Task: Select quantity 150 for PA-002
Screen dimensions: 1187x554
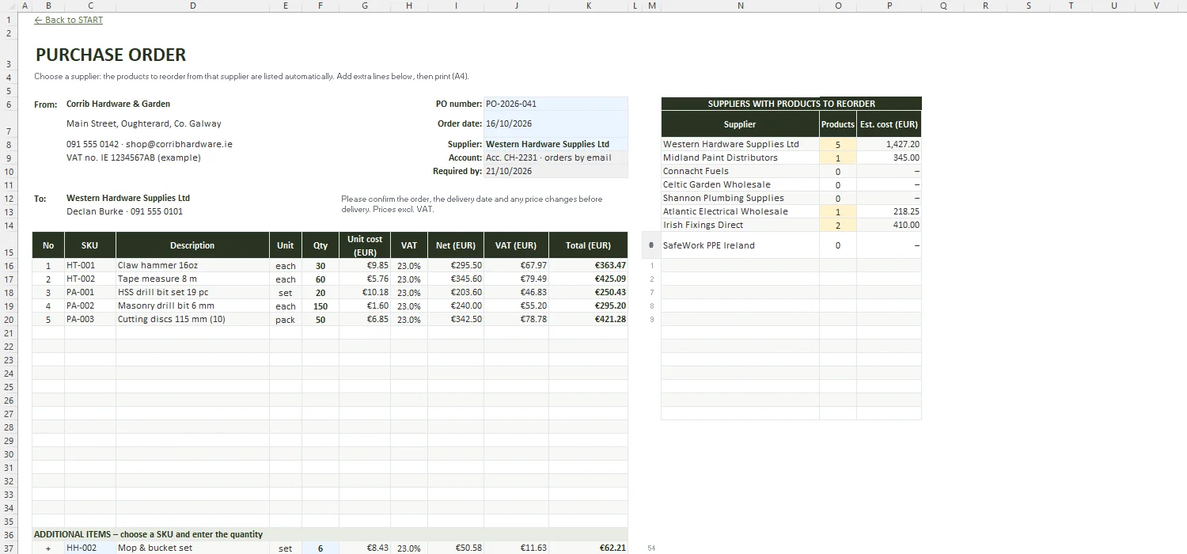Action: (320, 305)
